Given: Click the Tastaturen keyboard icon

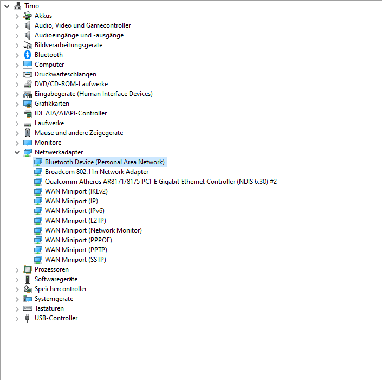Looking at the screenshot, I should (28, 308).
